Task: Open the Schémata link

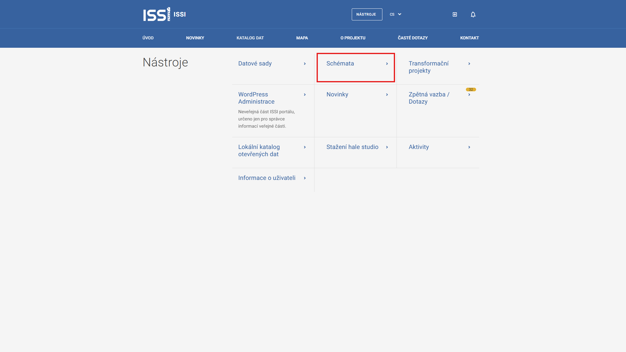Action: click(340, 64)
